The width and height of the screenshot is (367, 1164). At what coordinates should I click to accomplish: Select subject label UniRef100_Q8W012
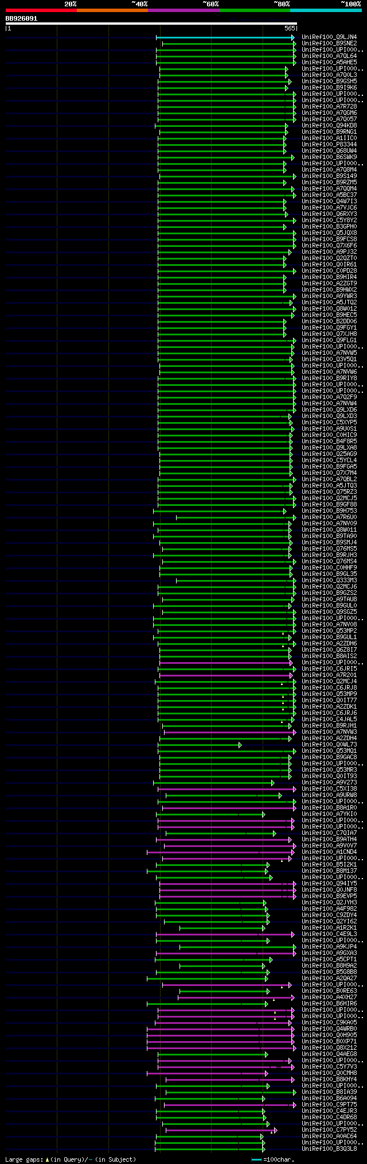click(x=329, y=309)
